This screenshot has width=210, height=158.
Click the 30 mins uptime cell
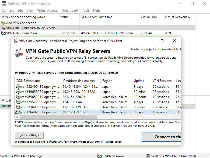click(x=139, y=92)
